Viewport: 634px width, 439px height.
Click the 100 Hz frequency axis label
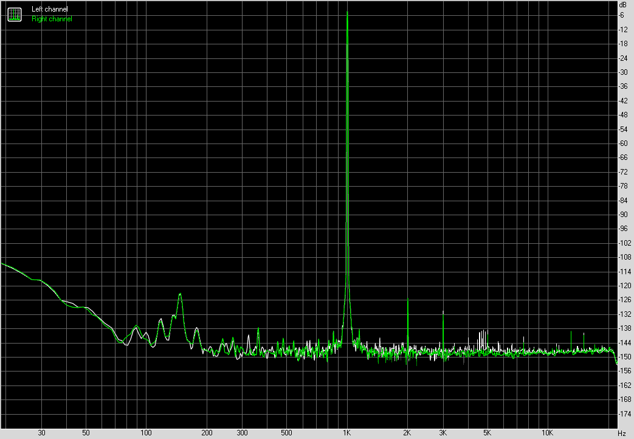pyautogui.click(x=146, y=433)
